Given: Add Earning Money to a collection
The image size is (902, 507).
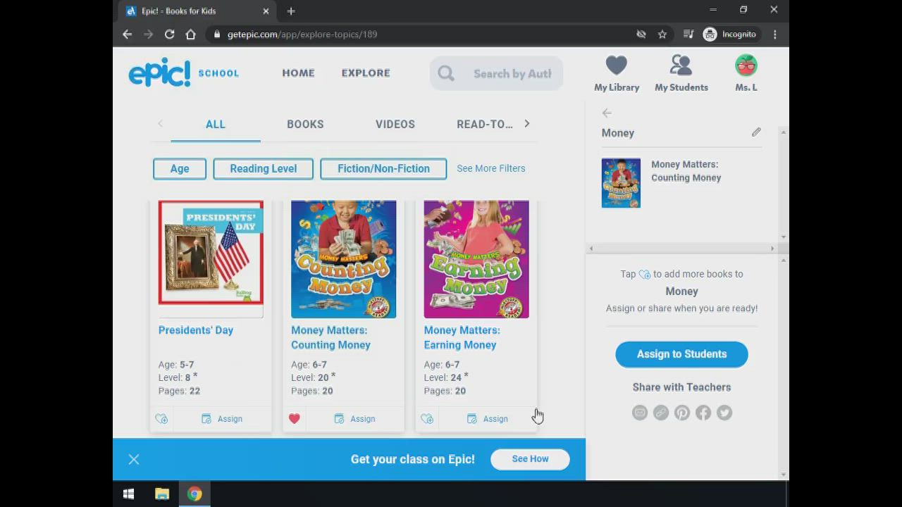Looking at the screenshot, I should [x=427, y=419].
